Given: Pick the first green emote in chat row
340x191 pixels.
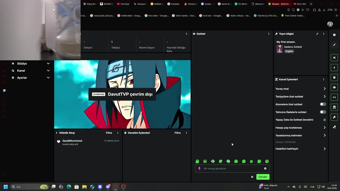Looking at the screenshot, I should 197,161.
